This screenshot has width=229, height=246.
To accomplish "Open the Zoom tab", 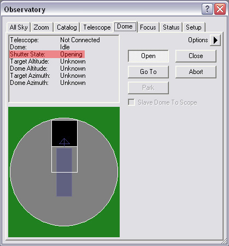I will 42,27.
